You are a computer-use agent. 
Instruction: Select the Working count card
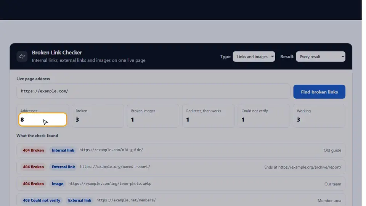coord(319,116)
